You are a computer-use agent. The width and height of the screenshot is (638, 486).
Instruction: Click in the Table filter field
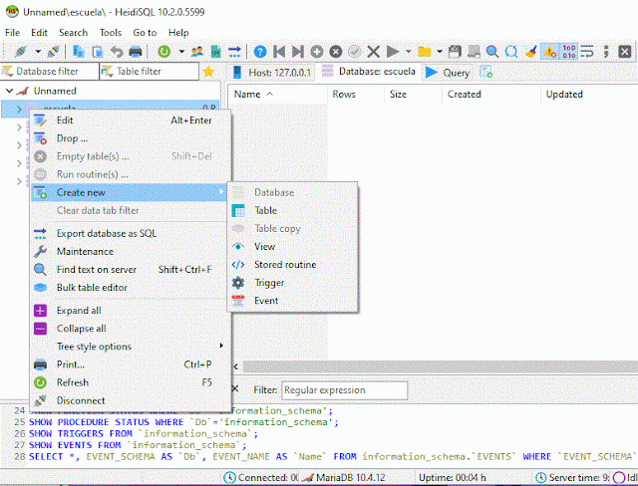pos(150,72)
